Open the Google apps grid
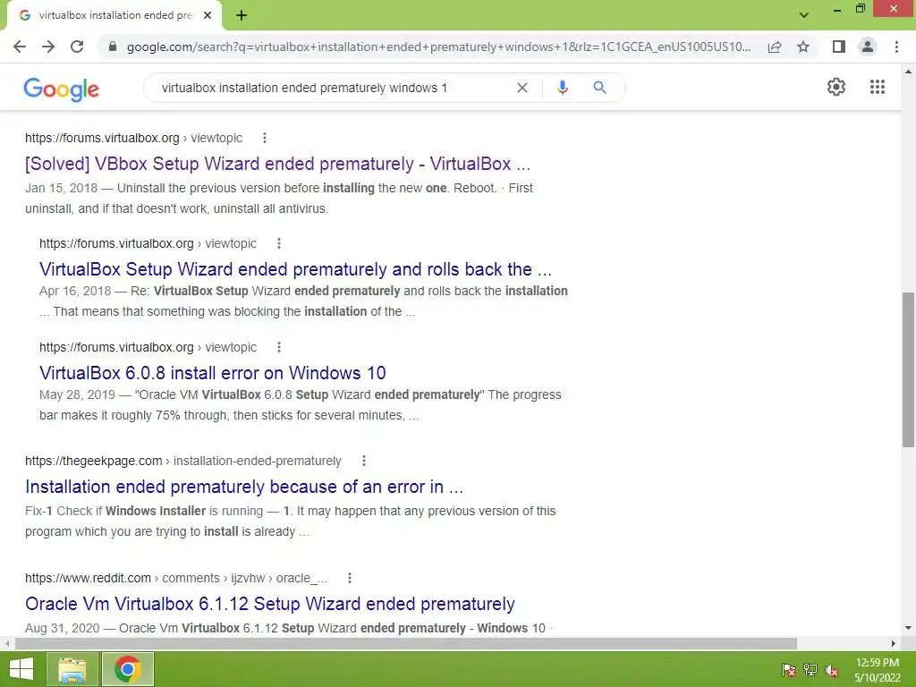 click(x=878, y=87)
